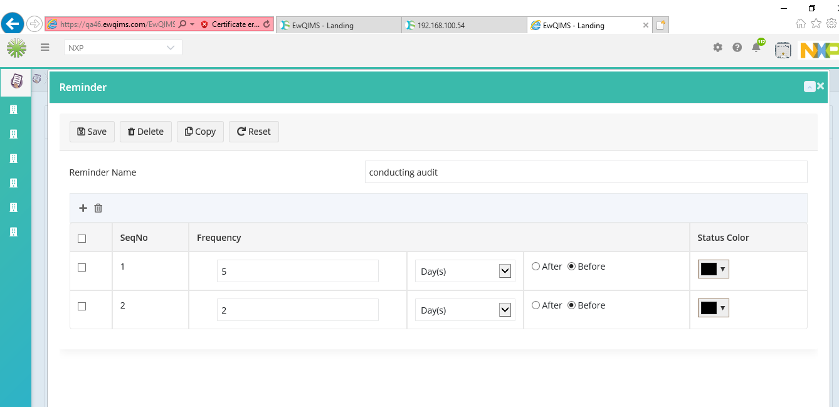Close the Reminder panel
Viewport: 839px width, 407px height.
[821, 87]
